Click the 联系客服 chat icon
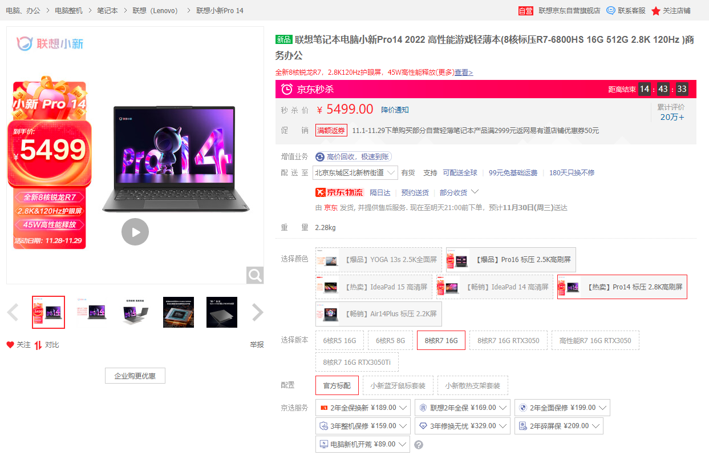709x455 pixels. (611, 10)
